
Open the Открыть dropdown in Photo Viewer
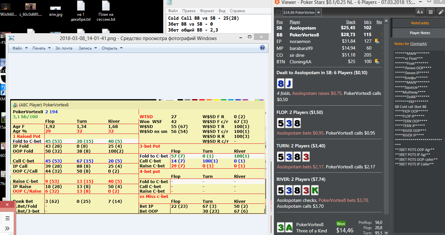112,48
